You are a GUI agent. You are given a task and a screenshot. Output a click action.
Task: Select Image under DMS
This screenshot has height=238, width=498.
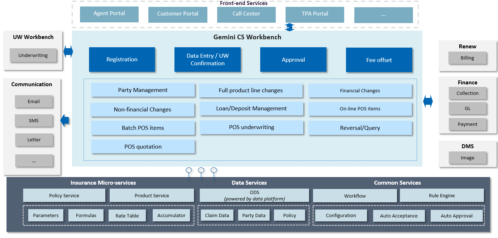coord(468,158)
